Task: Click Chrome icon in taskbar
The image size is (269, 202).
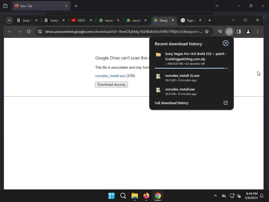Action: (158, 196)
